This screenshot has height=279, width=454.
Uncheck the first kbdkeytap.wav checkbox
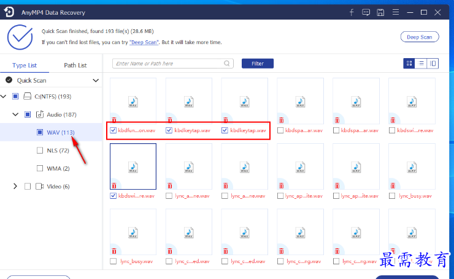[169, 130]
